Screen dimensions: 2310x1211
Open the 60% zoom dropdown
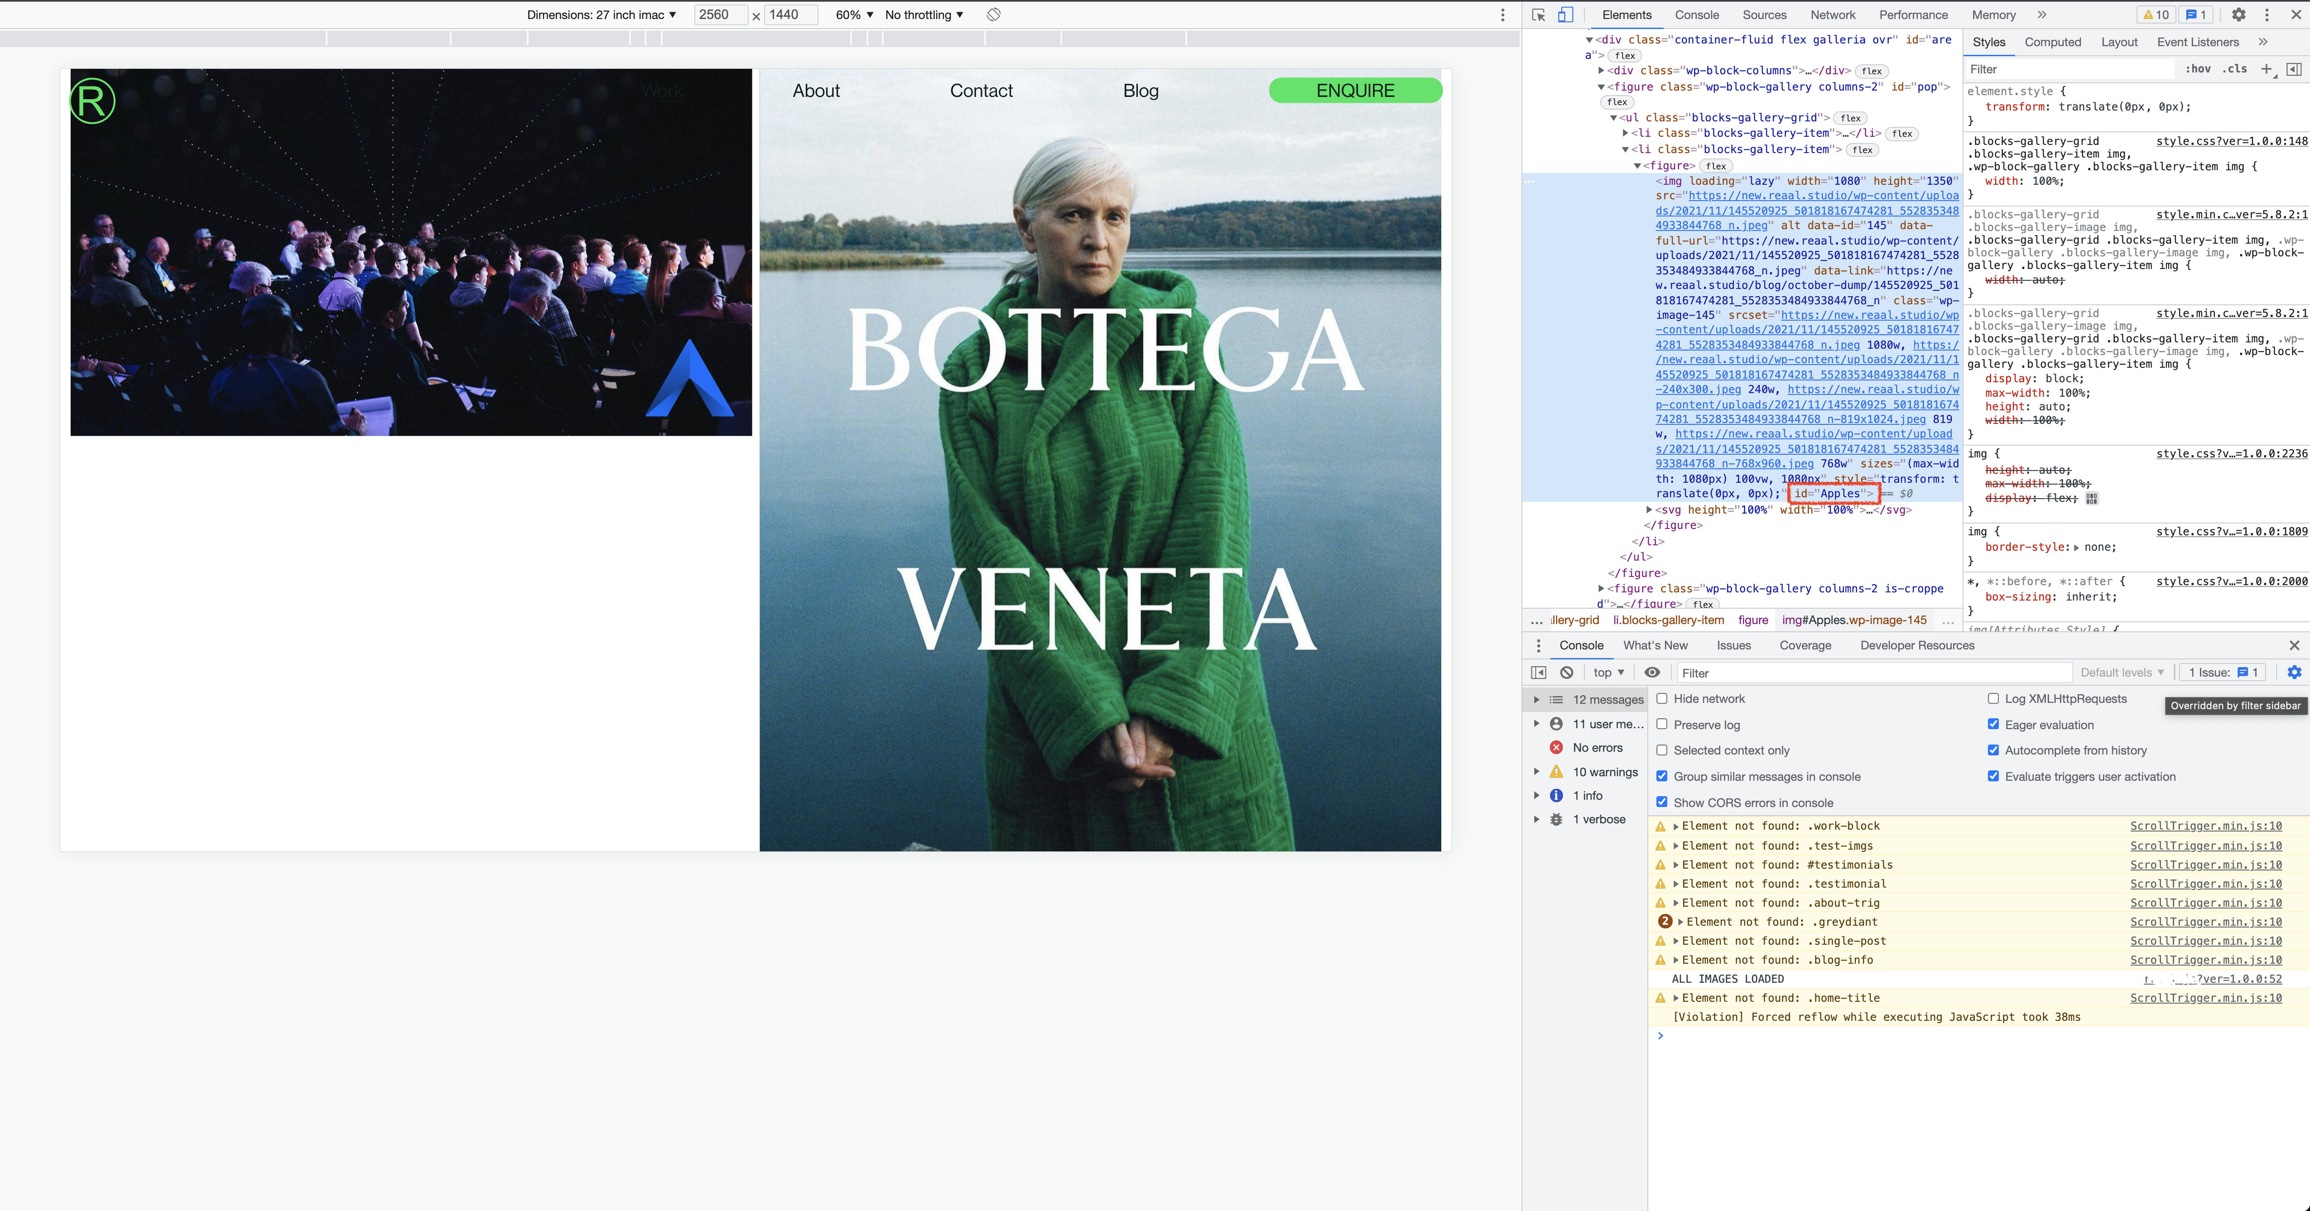coord(854,15)
